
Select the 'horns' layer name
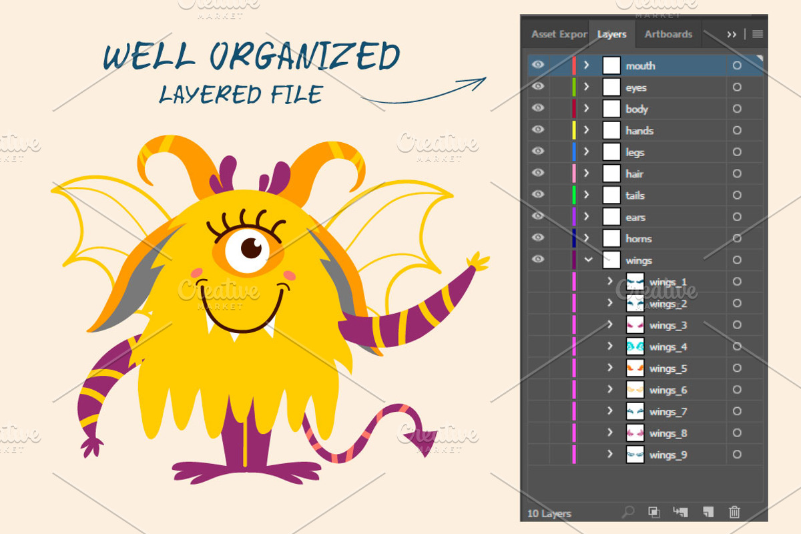pyautogui.click(x=639, y=239)
